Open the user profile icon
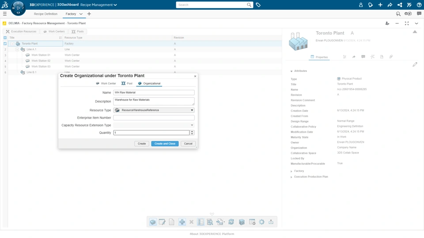The height and width of the screenshot is (238, 424). click(x=361, y=5)
